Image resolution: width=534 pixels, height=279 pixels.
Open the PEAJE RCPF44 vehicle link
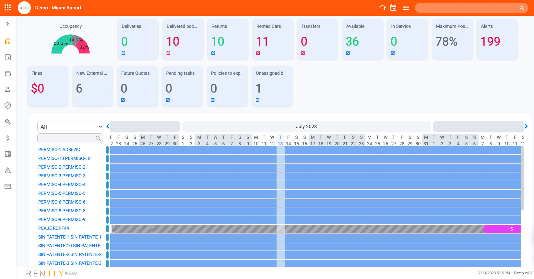53,228
